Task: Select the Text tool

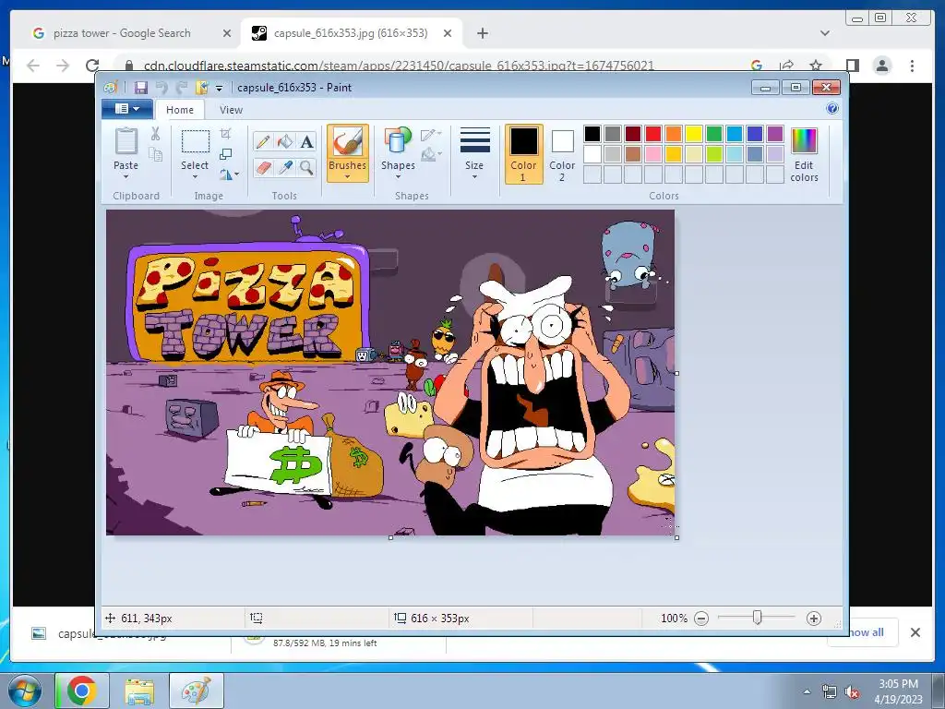Action: 306,141
